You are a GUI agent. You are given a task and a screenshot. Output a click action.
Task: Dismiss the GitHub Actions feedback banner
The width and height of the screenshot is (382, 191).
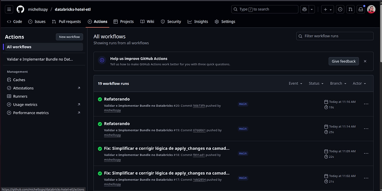click(x=365, y=61)
